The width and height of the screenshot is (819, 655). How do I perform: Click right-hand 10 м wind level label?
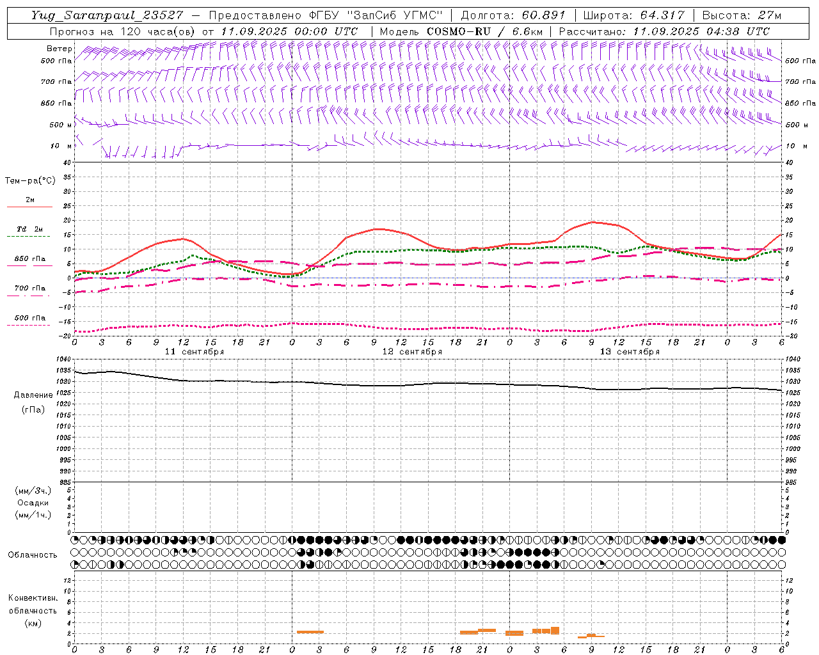[x=796, y=146]
